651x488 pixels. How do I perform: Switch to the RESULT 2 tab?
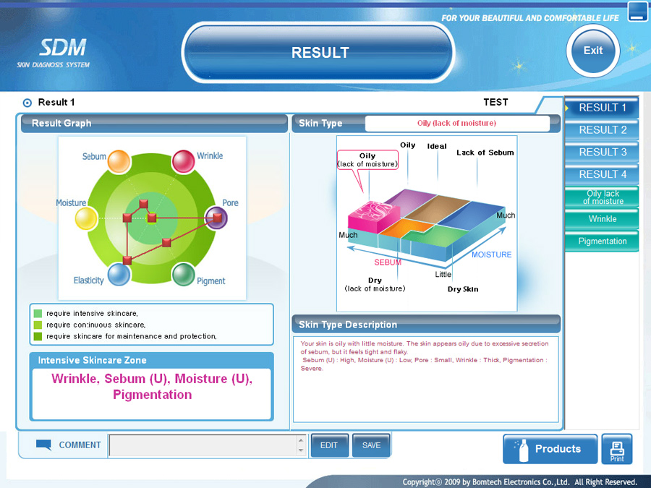pyautogui.click(x=602, y=130)
